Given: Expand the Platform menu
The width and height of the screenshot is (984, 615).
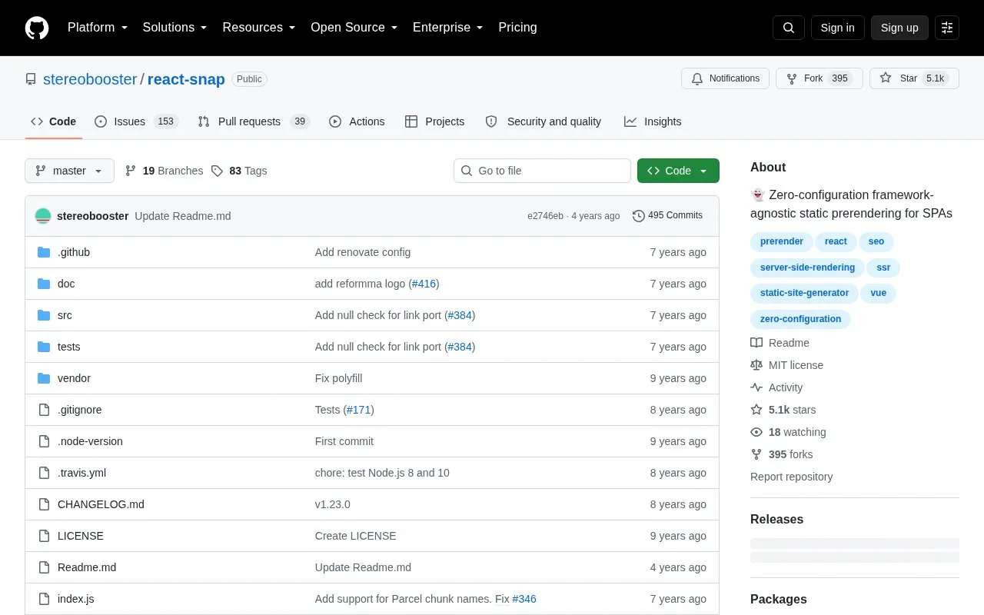Looking at the screenshot, I should [98, 28].
